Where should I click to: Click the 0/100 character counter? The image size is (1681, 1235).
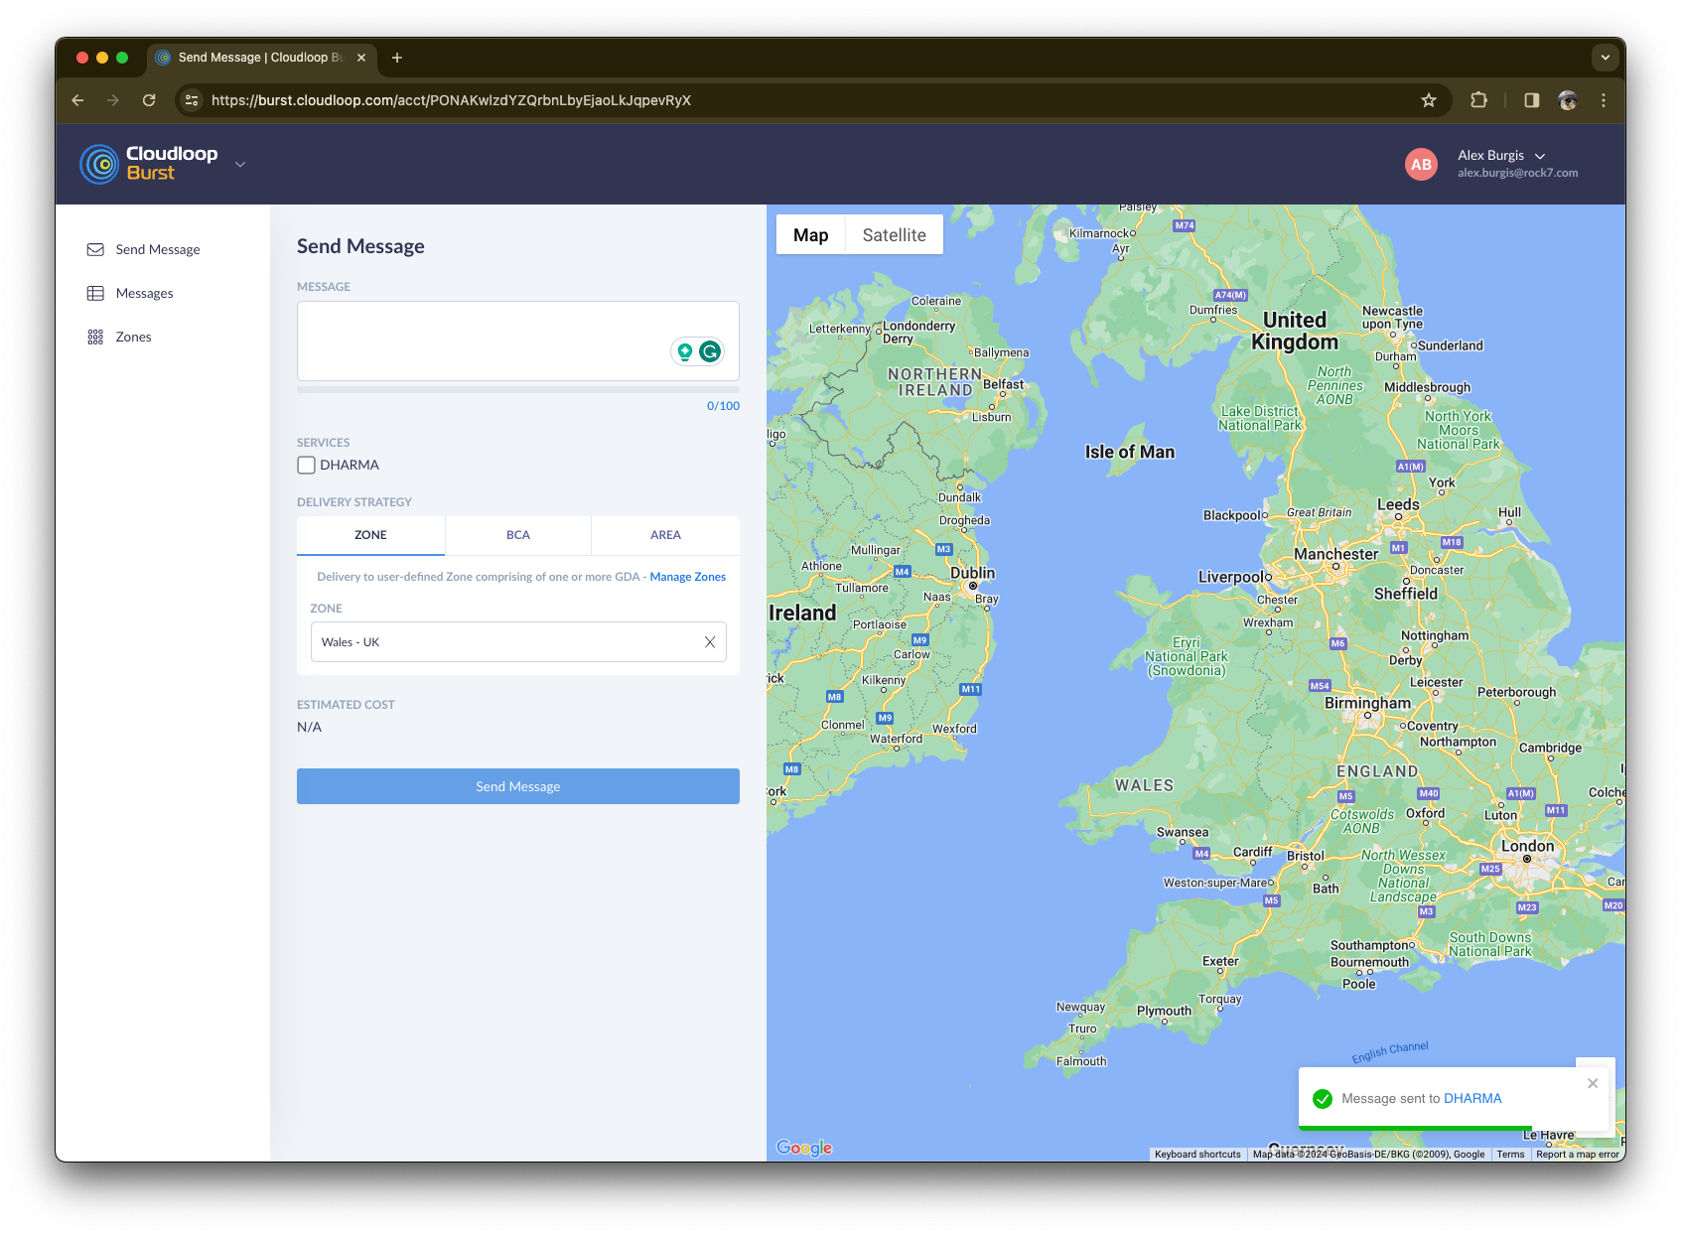pyautogui.click(x=723, y=406)
